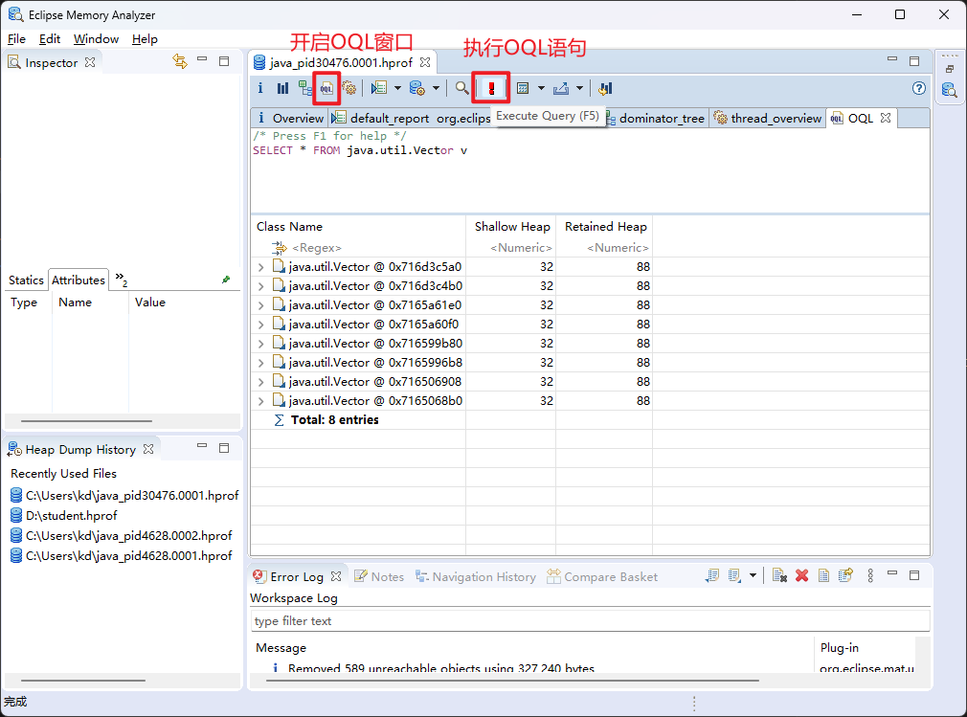Expand java.util.Vector @ 0x7165a60f0 row
This screenshot has height=717, width=967.
[x=260, y=325]
